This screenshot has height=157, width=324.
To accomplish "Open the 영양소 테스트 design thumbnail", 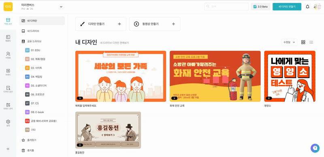I will (290, 76).
